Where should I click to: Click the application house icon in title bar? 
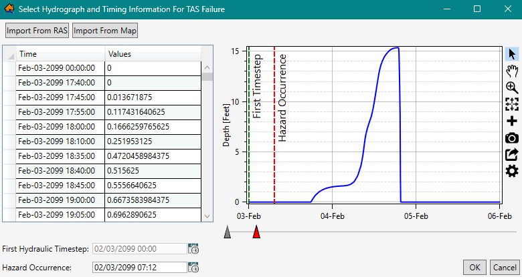[9, 9]
